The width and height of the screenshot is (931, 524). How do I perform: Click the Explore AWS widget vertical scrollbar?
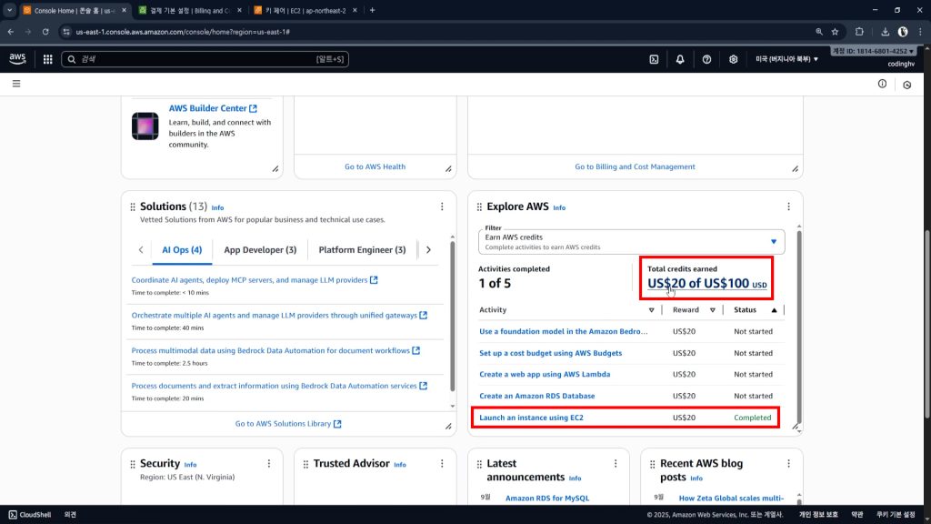click(799, 327)
